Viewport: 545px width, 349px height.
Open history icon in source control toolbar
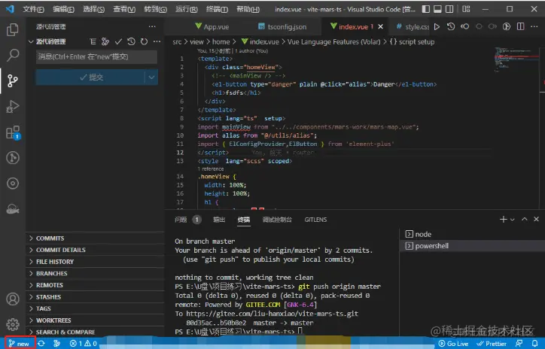[131, 41]
